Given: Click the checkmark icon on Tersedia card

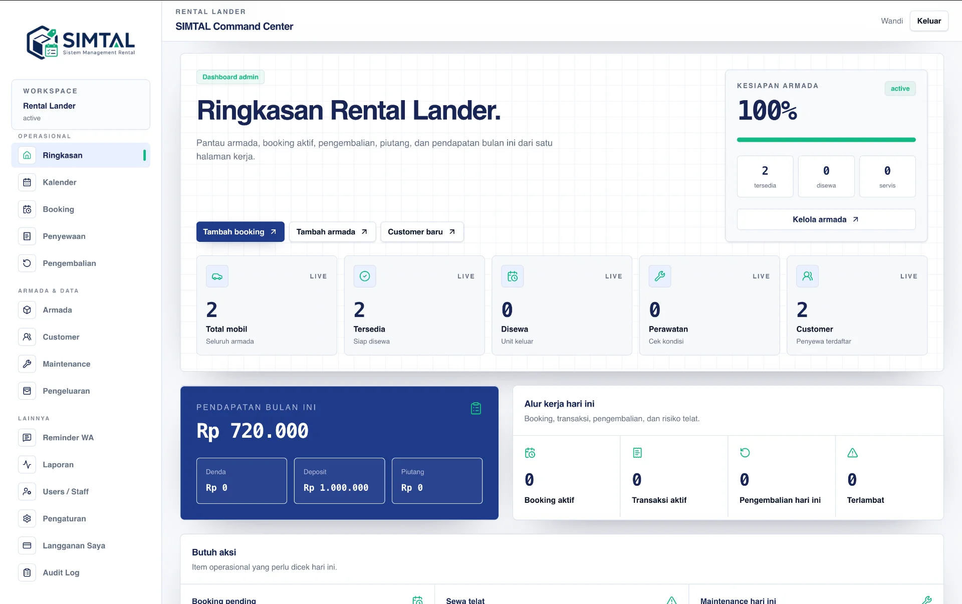Looking at the screenshot, I should 365,276.
